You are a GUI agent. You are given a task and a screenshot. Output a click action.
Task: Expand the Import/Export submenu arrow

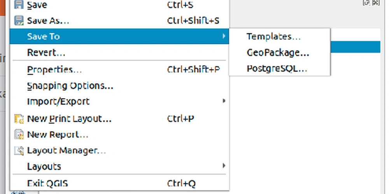(x=224, y=101)
